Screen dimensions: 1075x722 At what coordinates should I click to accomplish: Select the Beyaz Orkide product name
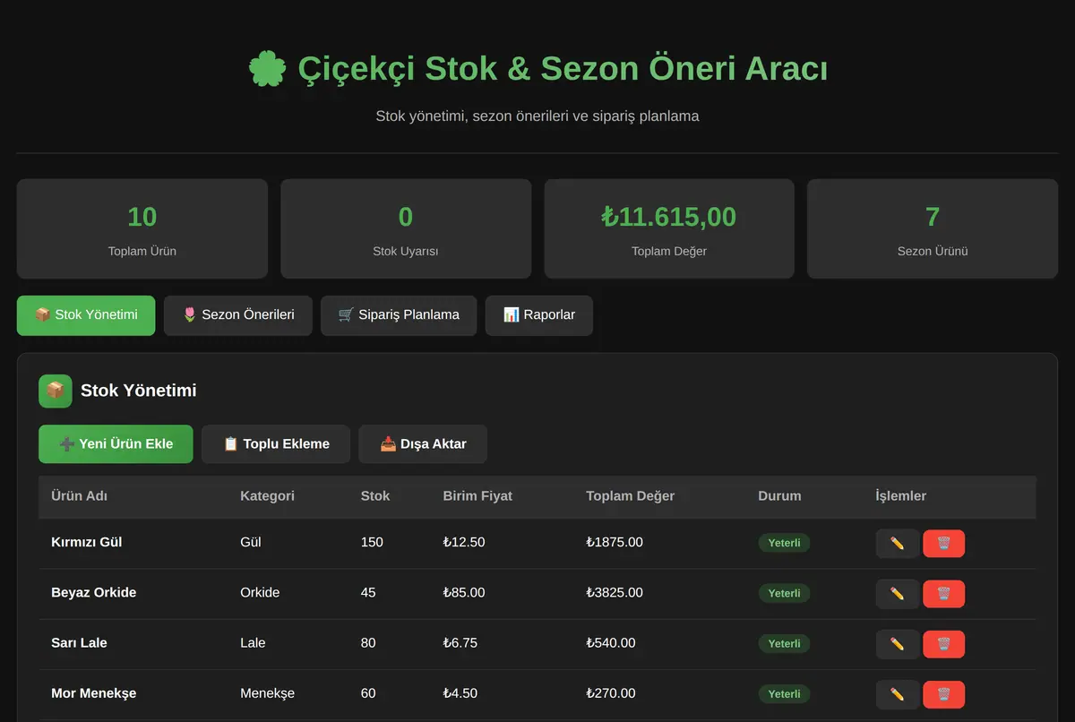coord(94,593)
